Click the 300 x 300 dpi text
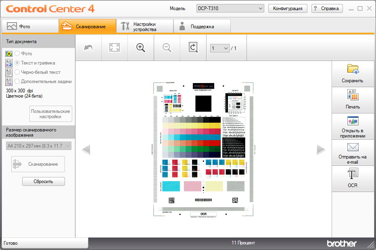 (x=19, y=91)
